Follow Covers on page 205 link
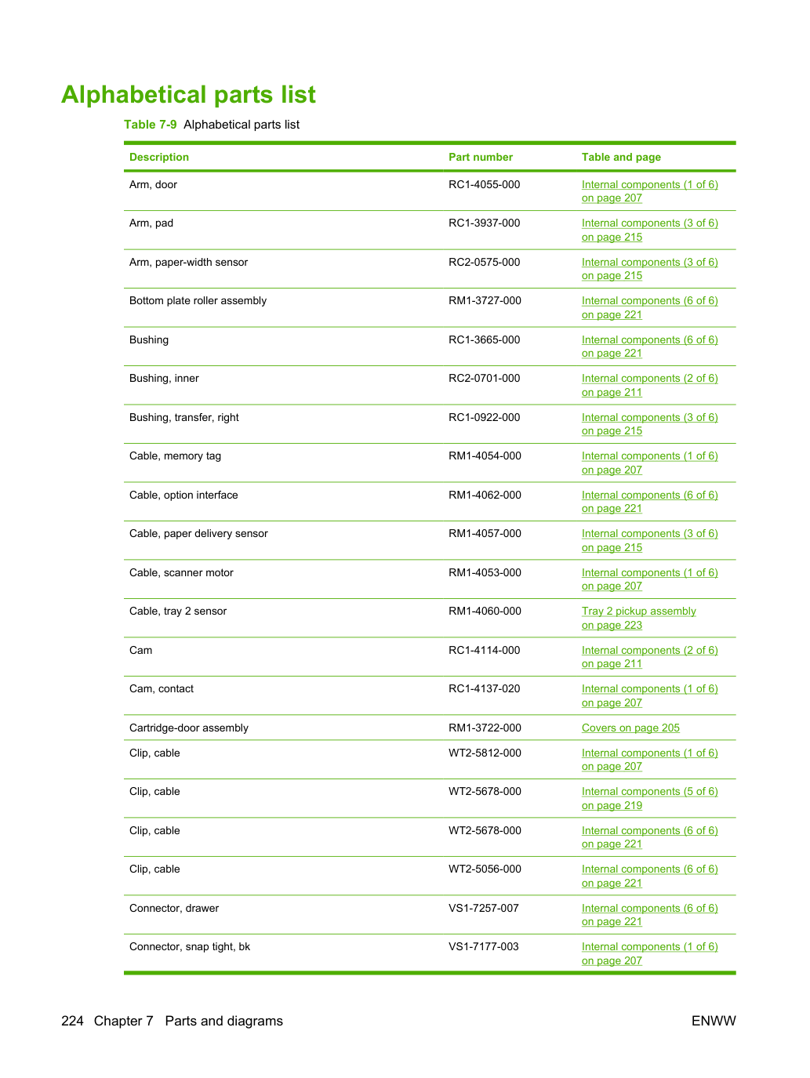This screenshot has width=810, height=1078. (630, 728)
